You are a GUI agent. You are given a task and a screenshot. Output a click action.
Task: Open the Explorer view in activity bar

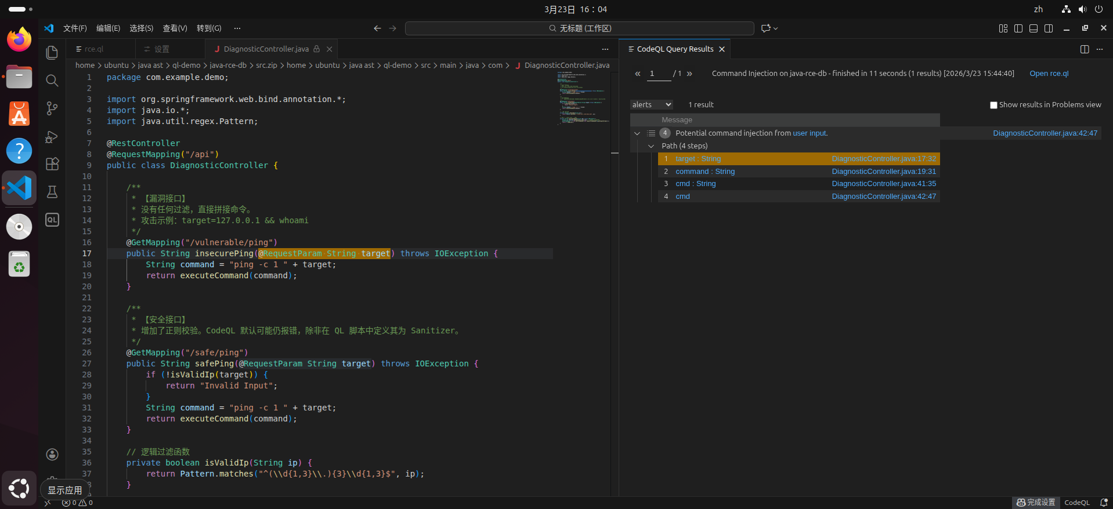click(52, 53)
